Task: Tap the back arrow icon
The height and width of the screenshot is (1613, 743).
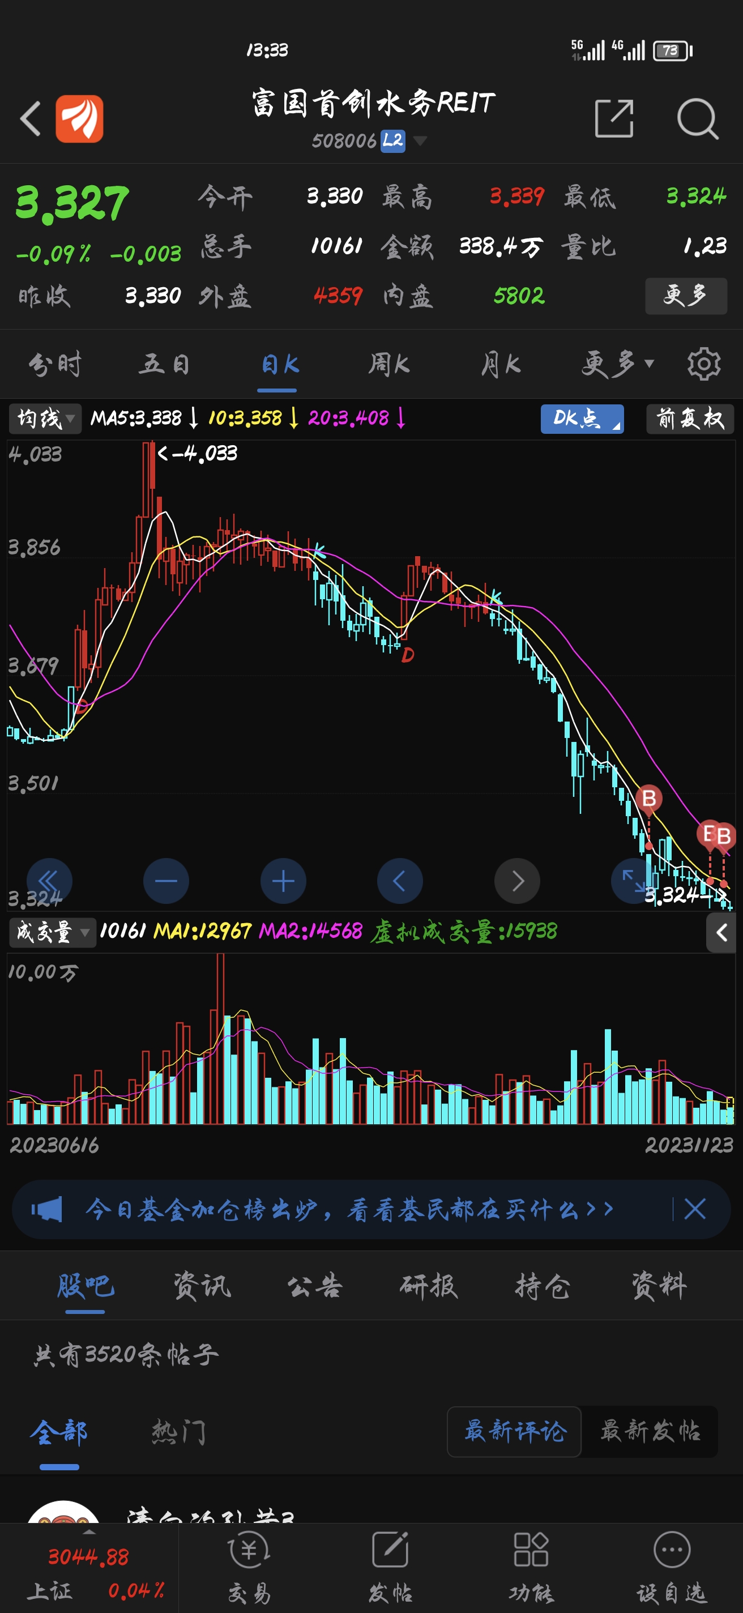Action: (30, 118)
